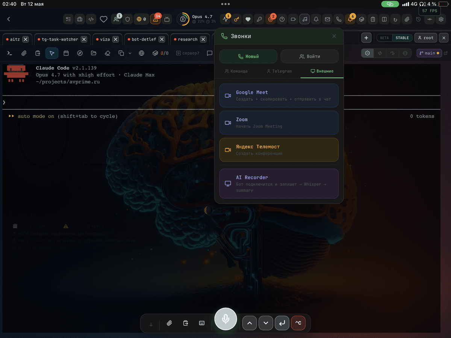Send Enter with the return key button
451x338 pixels.
coord(282,323)
